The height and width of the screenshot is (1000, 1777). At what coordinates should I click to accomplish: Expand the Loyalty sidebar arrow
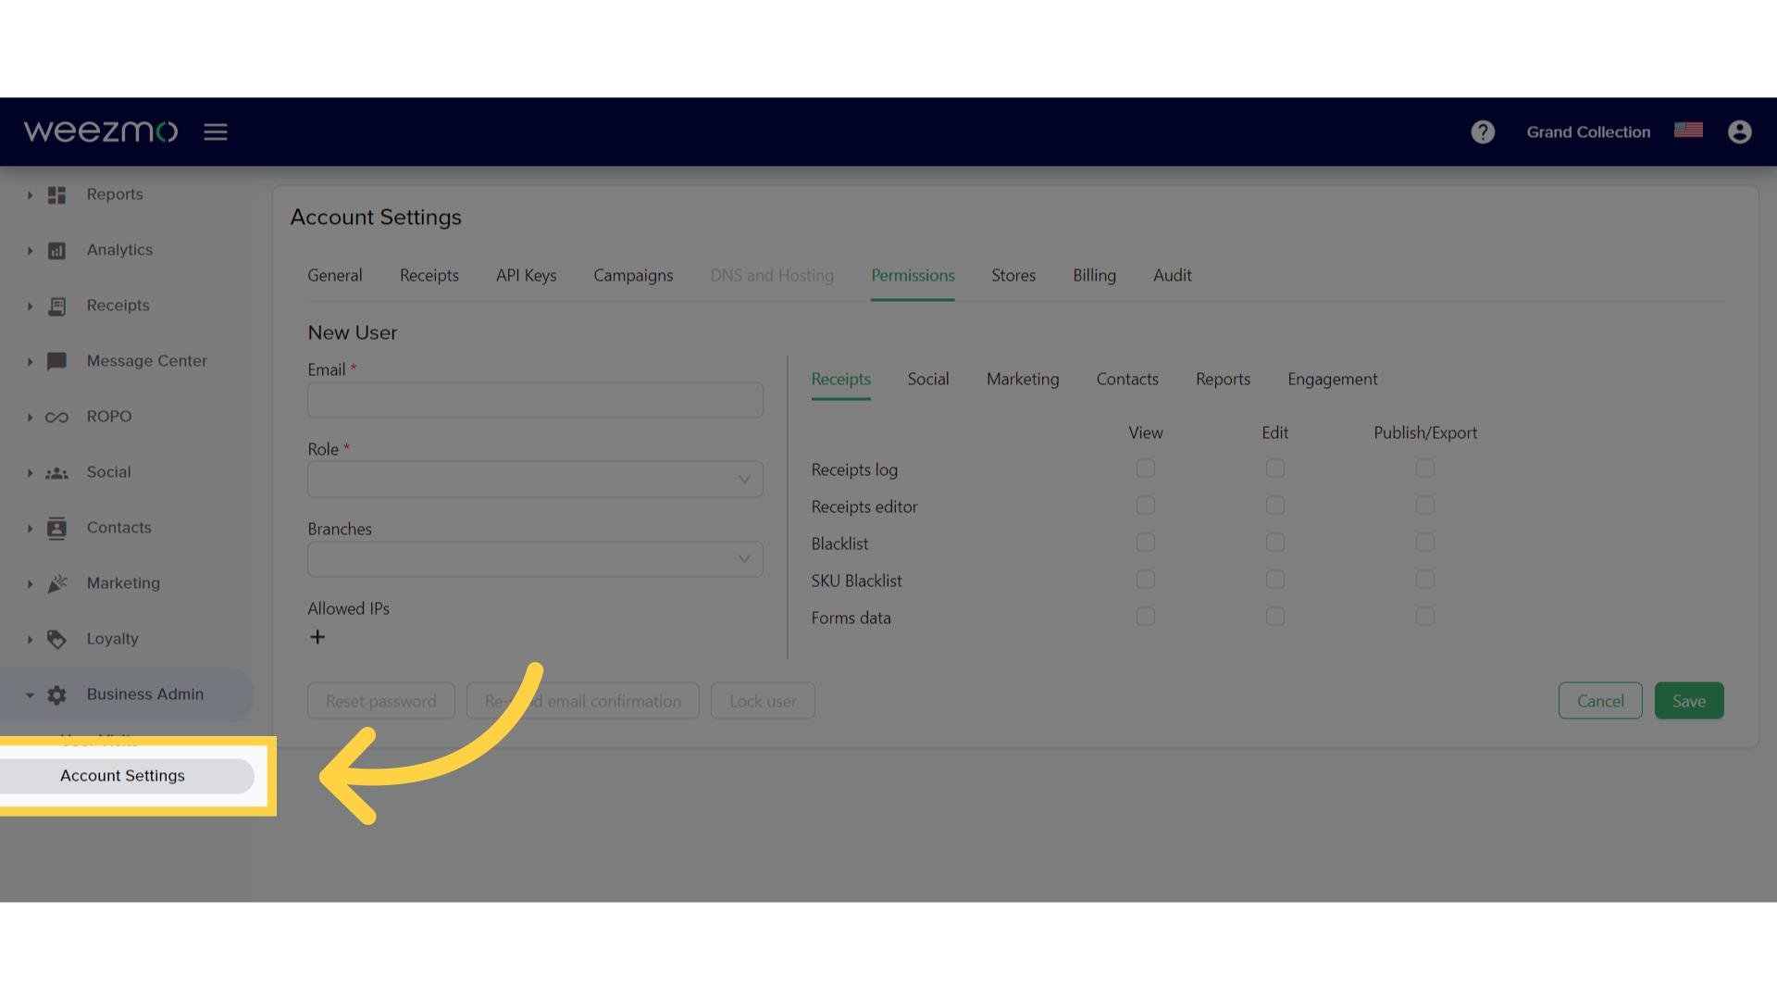(x=30, y=640)
